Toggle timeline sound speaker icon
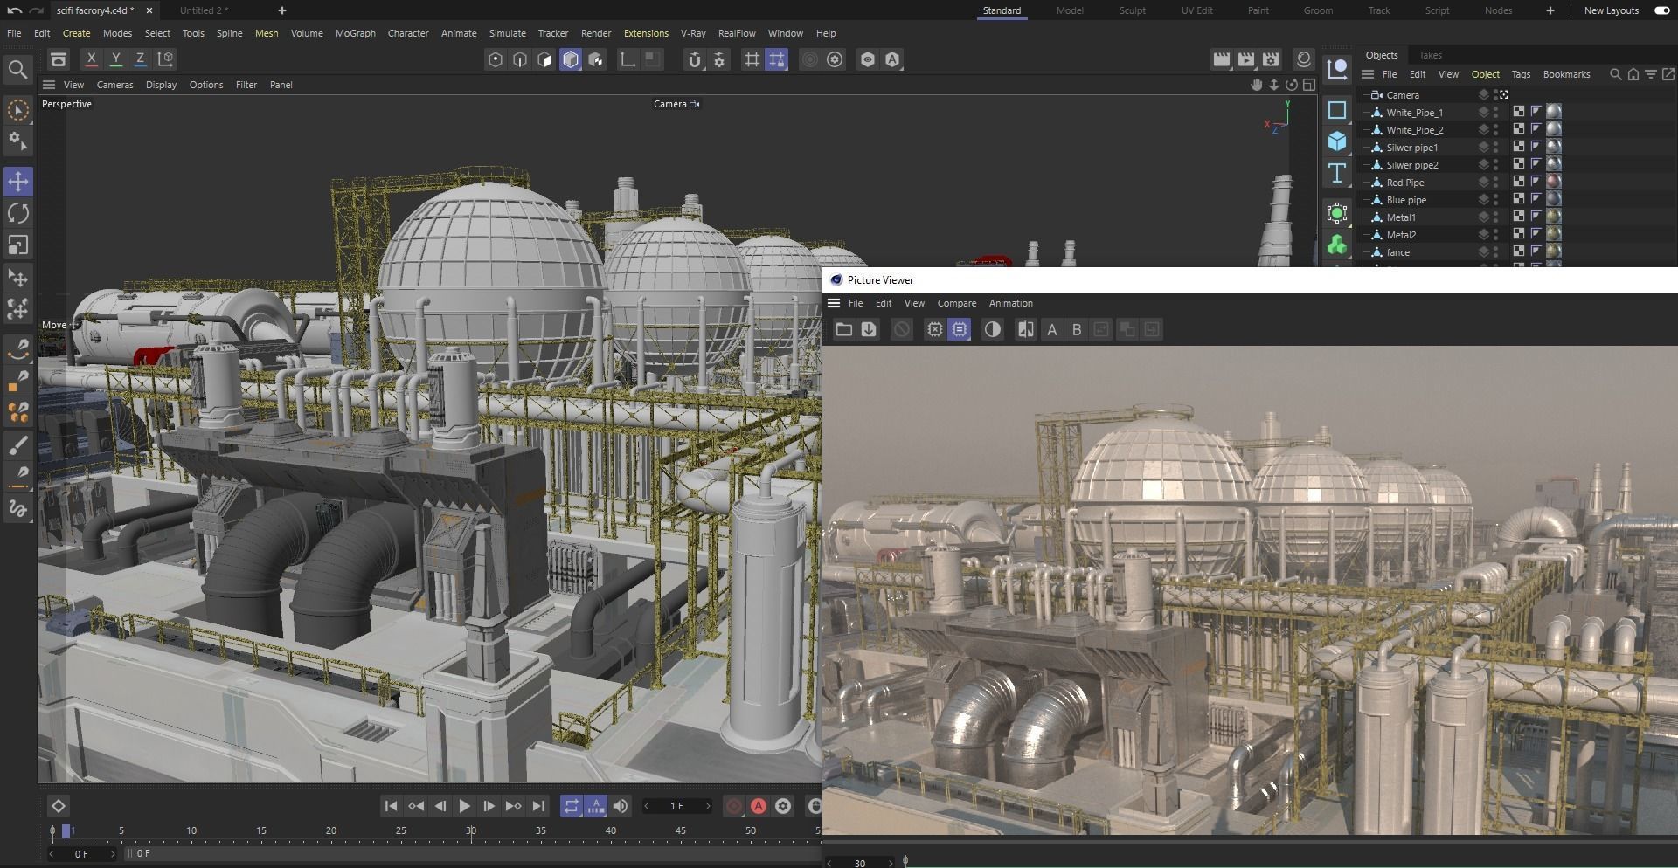Viewport: 1678px width, 868px height. [x=621, y=806]
